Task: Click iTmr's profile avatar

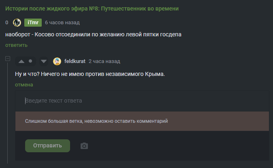Action: coord(17,23)
